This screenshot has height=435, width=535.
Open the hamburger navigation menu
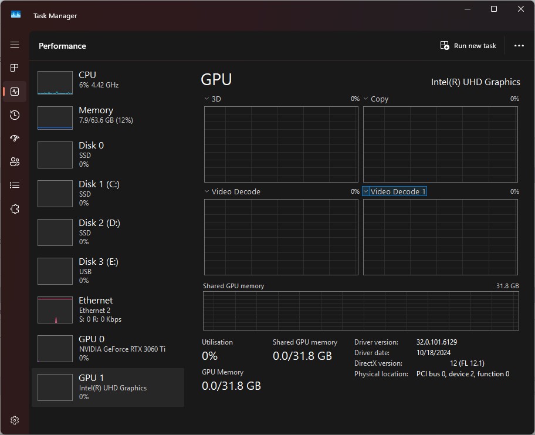coord(15,45)
